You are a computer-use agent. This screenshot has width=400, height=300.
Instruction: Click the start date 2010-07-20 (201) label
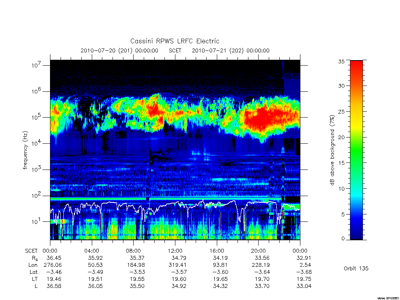point(106,50)
